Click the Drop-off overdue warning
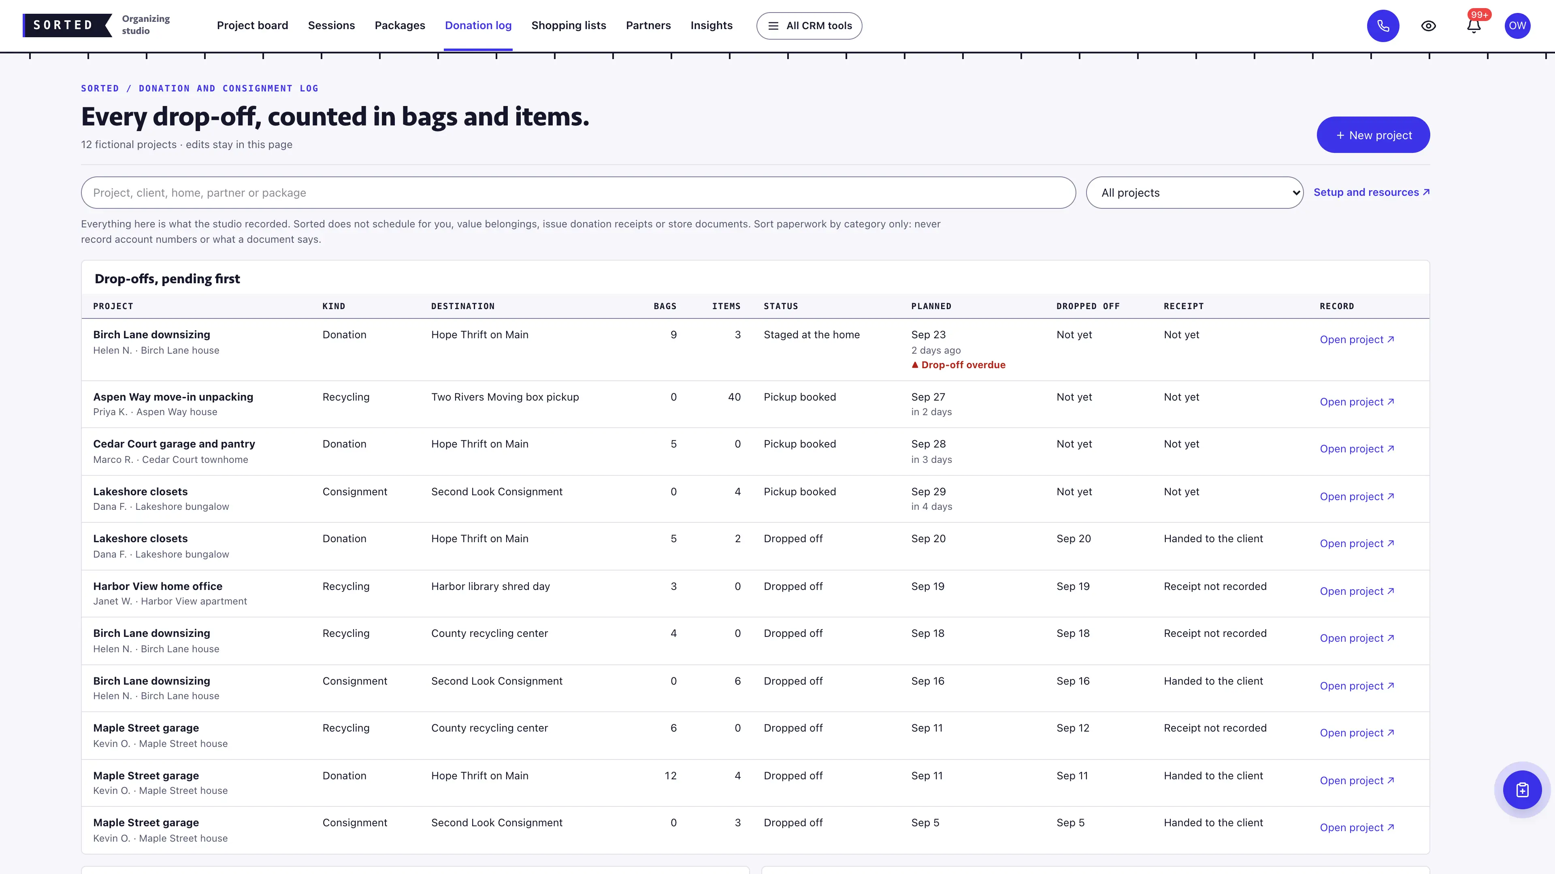Screen dimensions: 1555x874 958,365
